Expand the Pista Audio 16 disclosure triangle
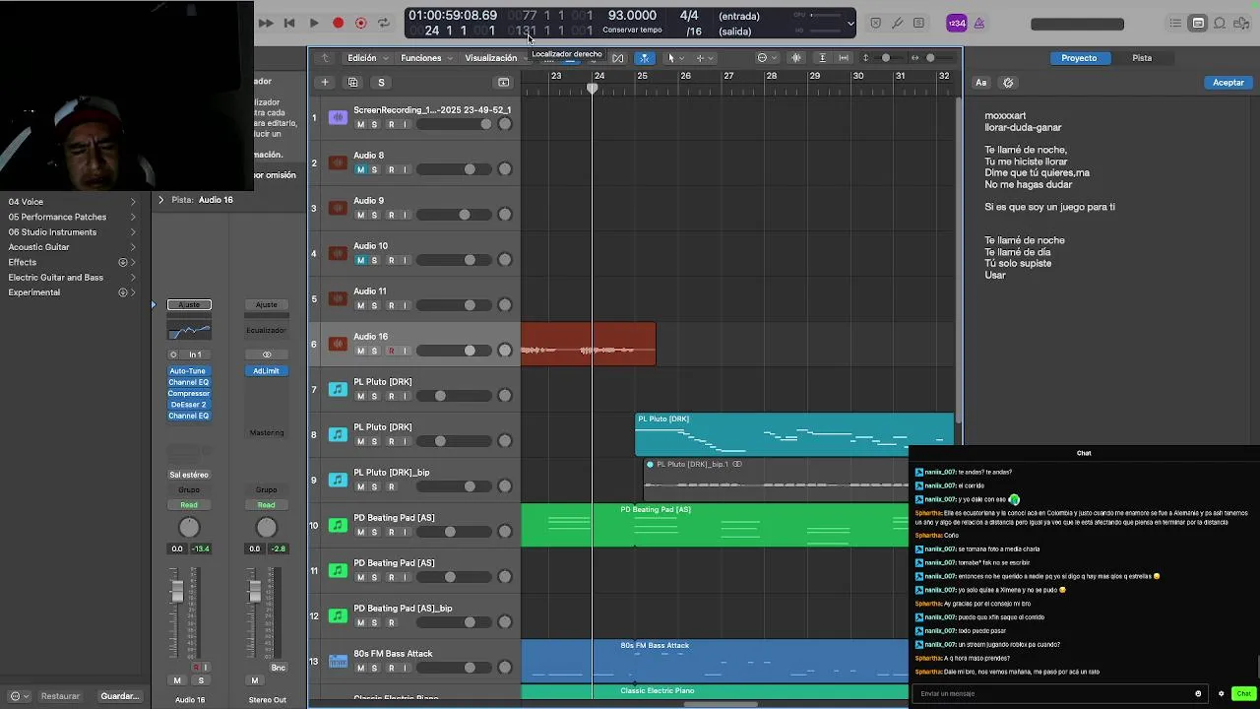The image size is (1260, 709). [161, 200]
